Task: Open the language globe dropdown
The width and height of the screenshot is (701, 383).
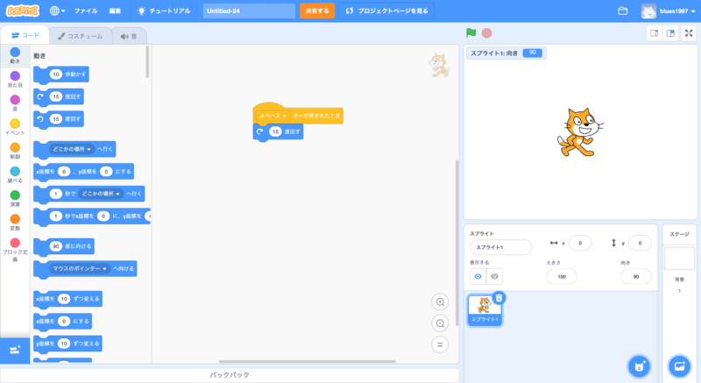Action: (57, 11)
